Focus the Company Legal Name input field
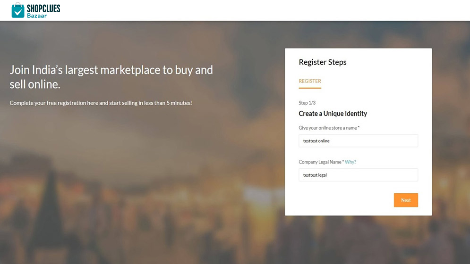Viewport: 470px width, 264px height. (358, 175)
